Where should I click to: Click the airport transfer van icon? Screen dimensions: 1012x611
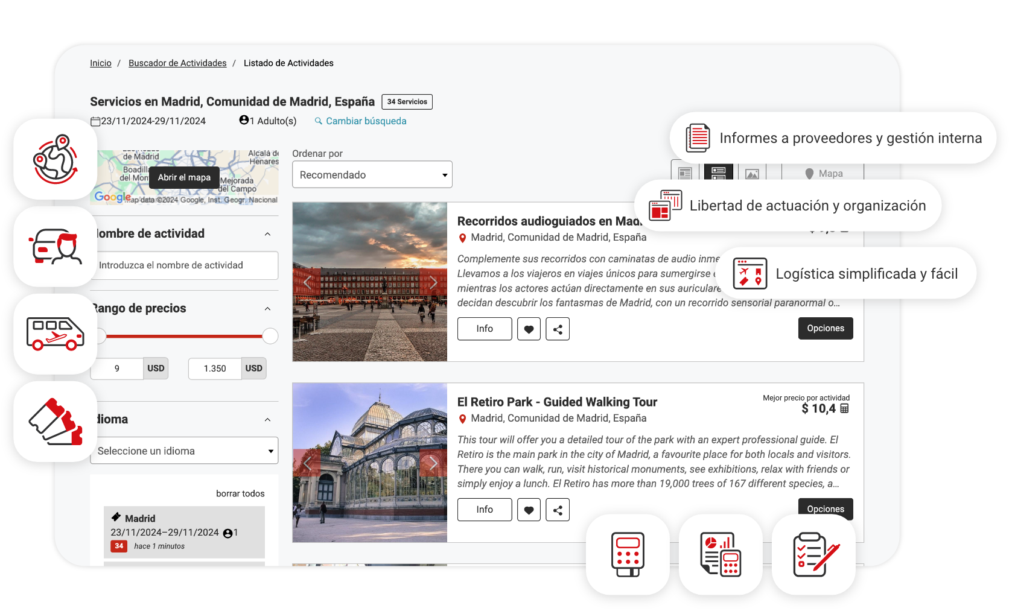click(56, 334)
